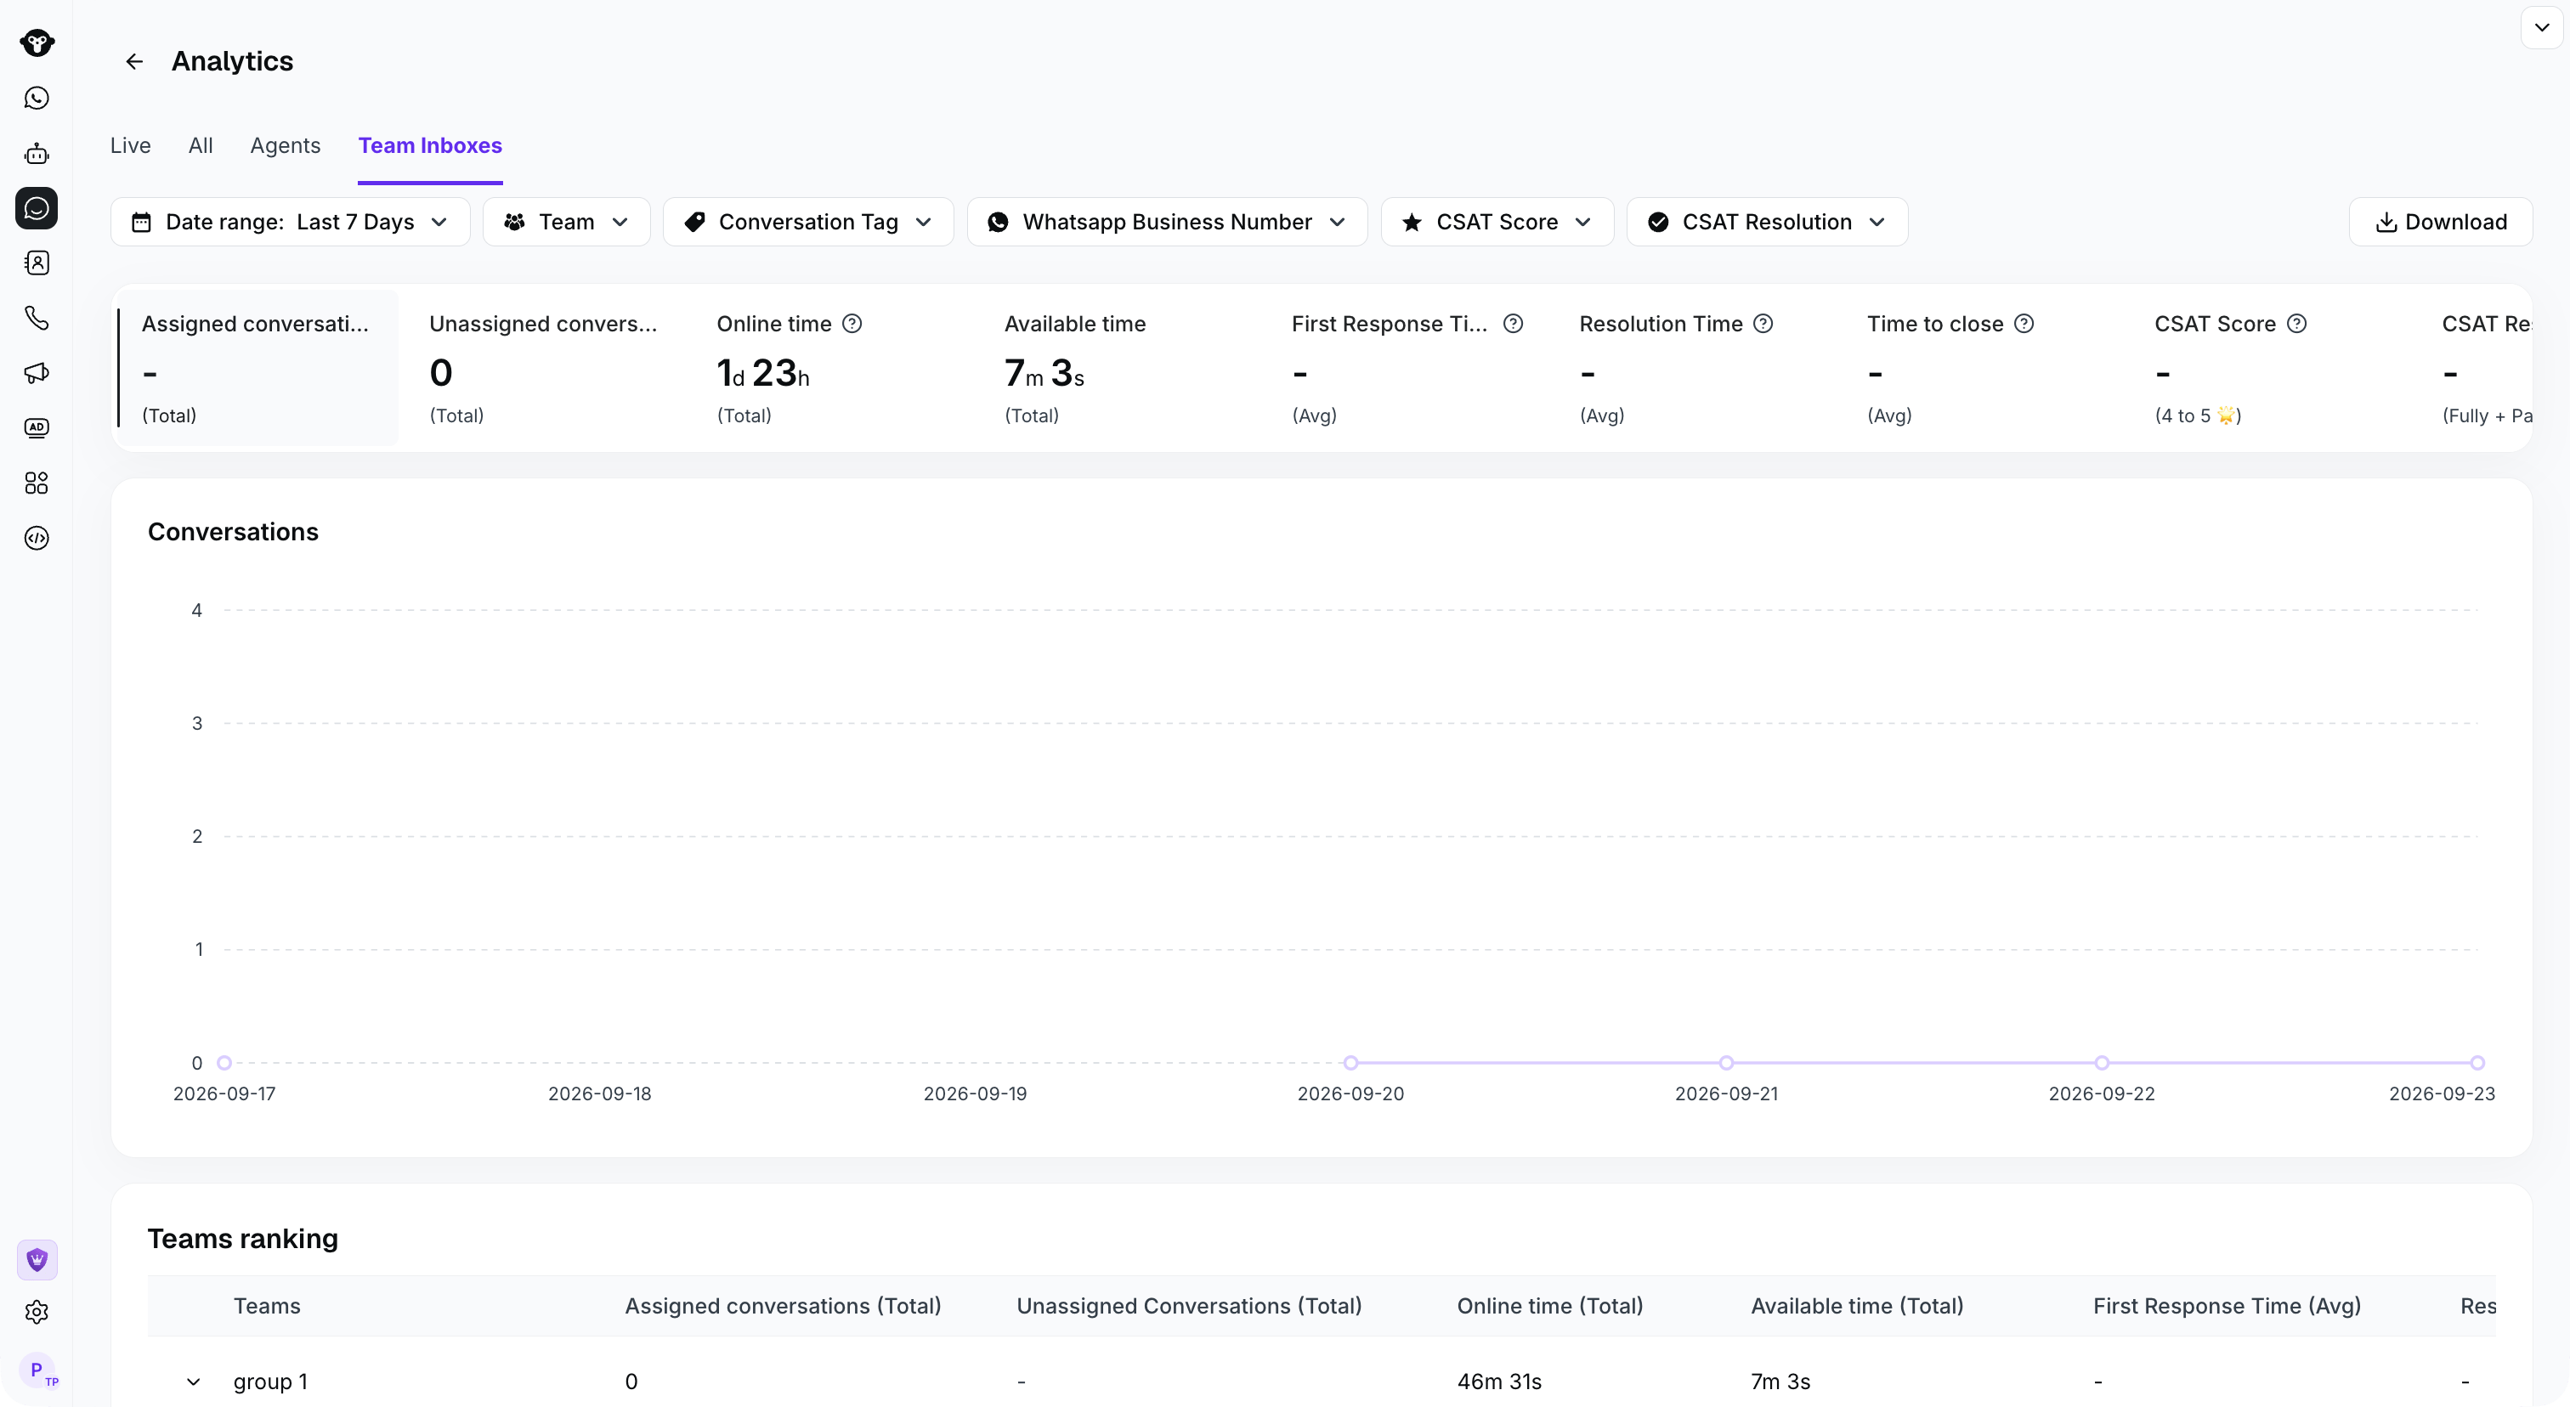Open the WhatsApp icon in sidebar
This screenshot has width=2570, height=1407.
[37, 98]
